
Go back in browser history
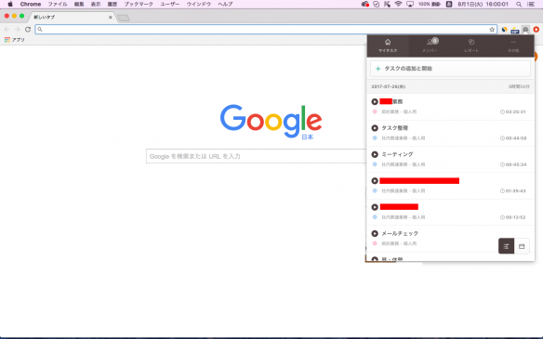click(7, 30)
